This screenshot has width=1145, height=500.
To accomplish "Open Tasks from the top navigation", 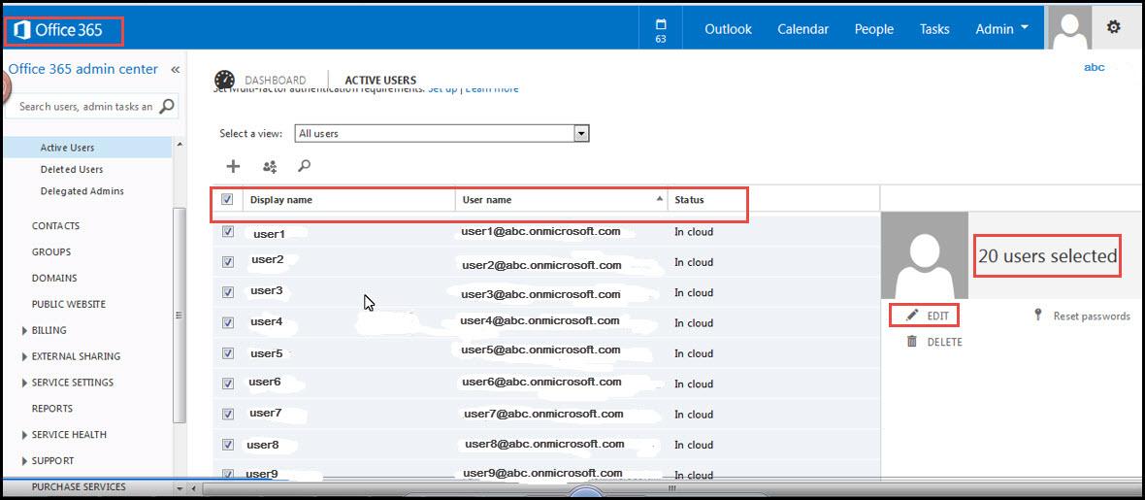I will (x=934, y=29).
